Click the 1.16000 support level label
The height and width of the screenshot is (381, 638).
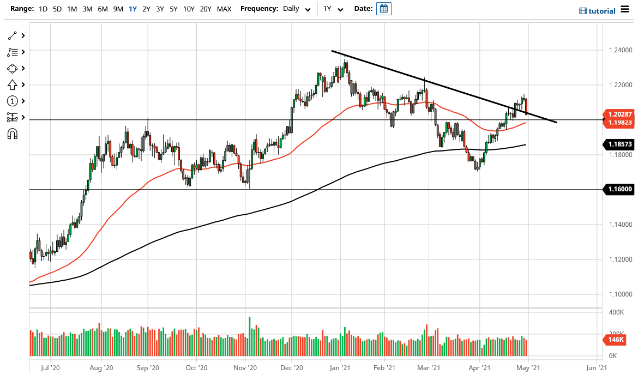coord(620,189)
